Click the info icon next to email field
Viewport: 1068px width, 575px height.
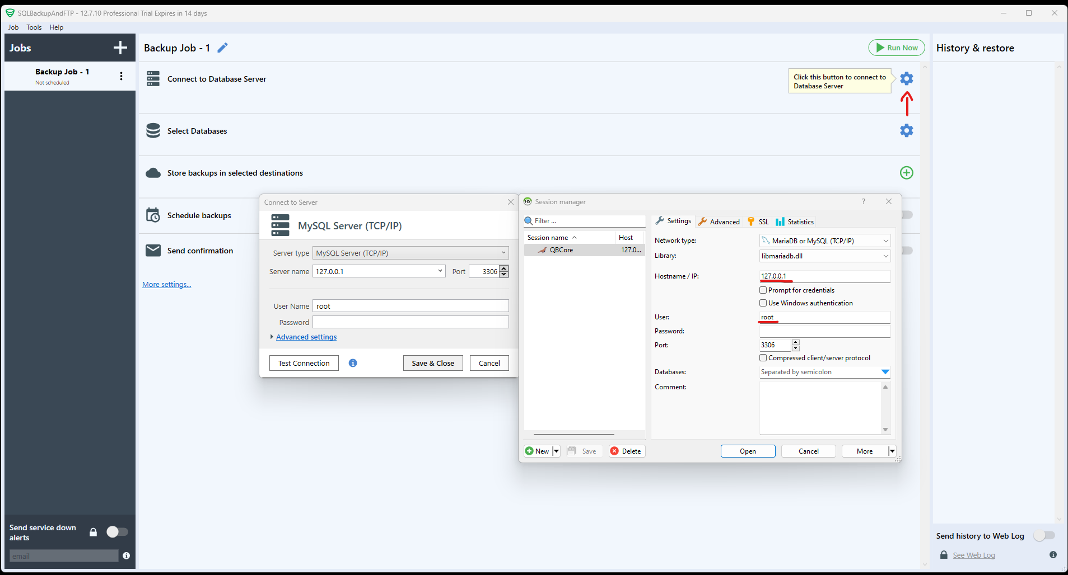tap(126, 556)
